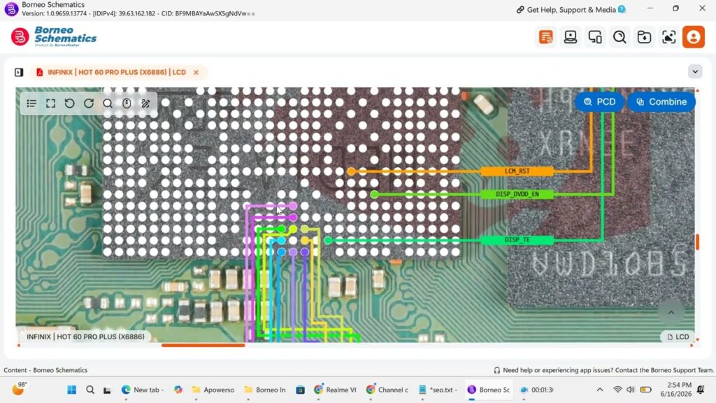The height and width of the screenshot is (403, 716).
Task: Click the green DISP_DVDD_EN pad endpoint
Action: click(x=374, y=195)
